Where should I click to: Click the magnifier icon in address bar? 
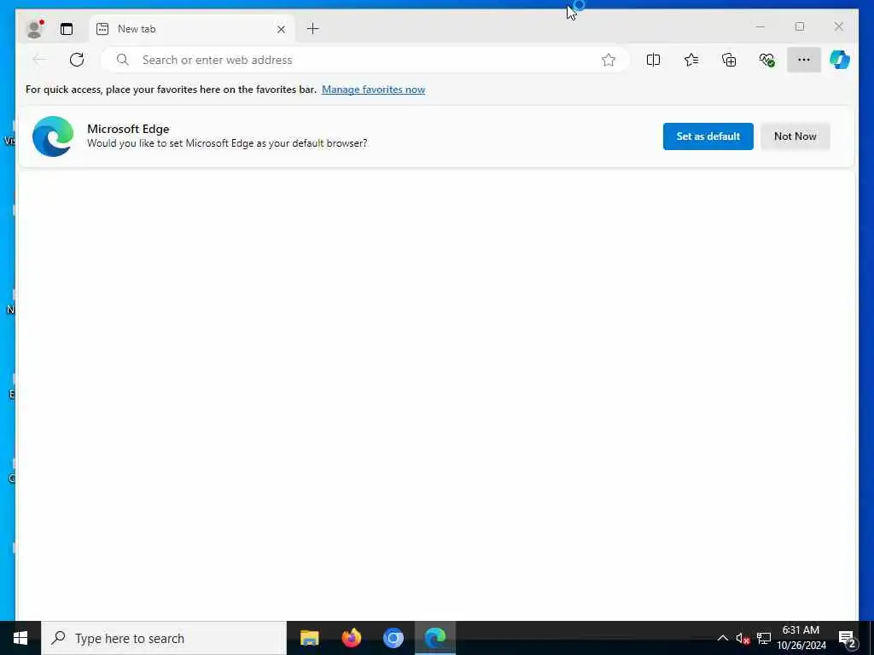point(123,60)
